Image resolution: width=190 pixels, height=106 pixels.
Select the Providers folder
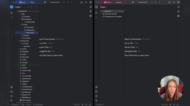[x=26, y=38]
